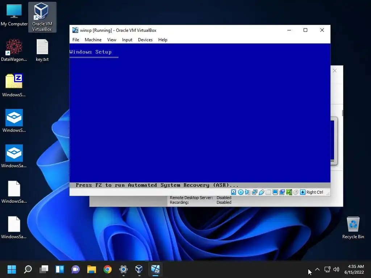Click the network adapters status icon
The image size is (371, 278).
coord(254,192)
